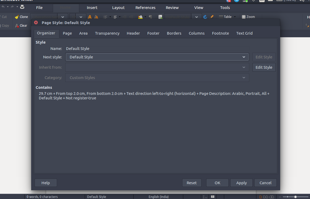Open the Footnote tab

220,33
